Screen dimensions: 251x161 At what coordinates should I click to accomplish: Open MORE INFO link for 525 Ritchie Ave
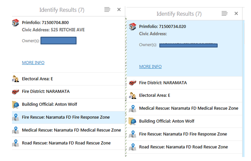point(33,63)
